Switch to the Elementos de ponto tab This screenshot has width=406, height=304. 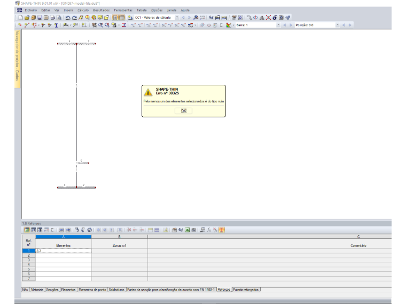(x=92, y=290)
